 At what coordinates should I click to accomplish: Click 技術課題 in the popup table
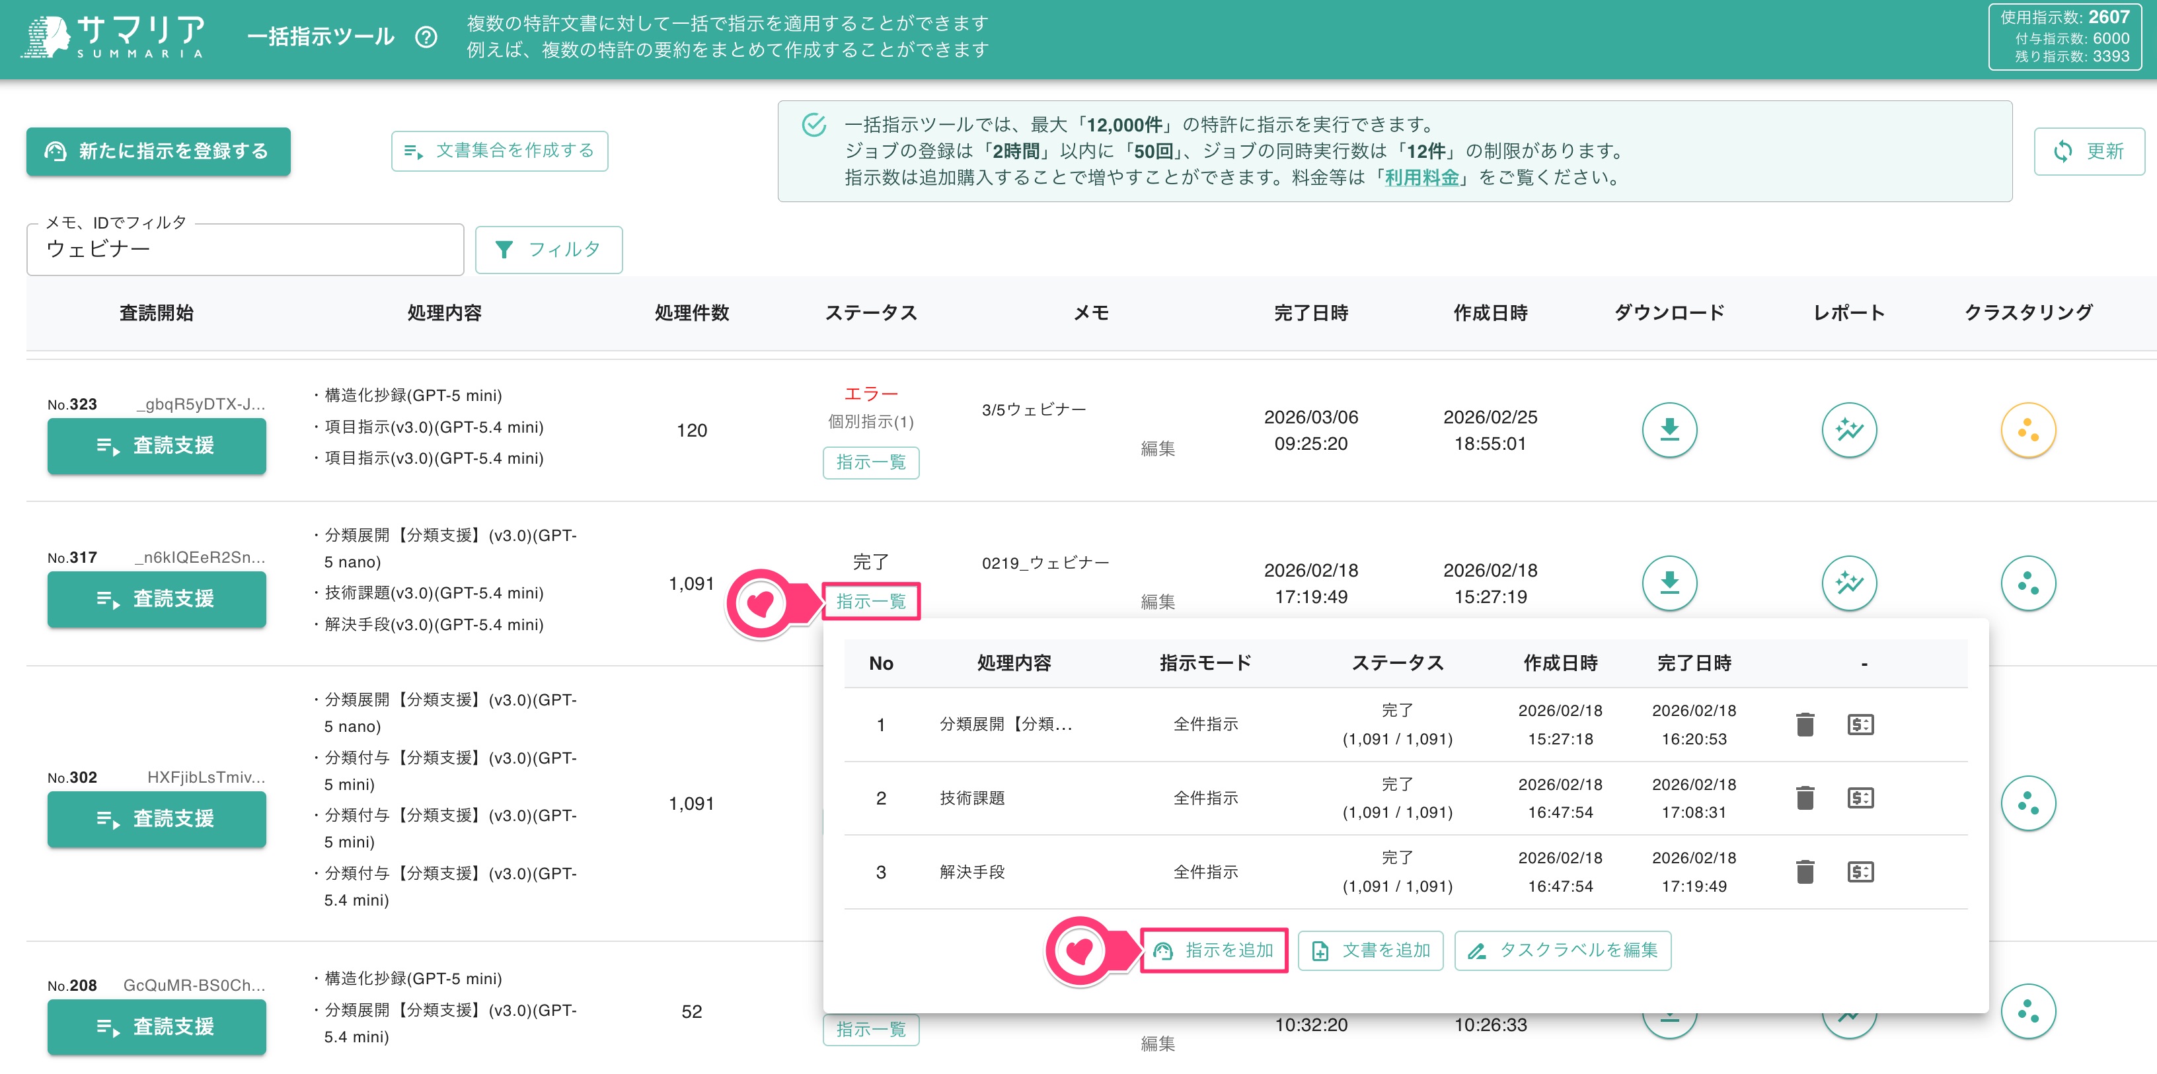click(972, 799)
